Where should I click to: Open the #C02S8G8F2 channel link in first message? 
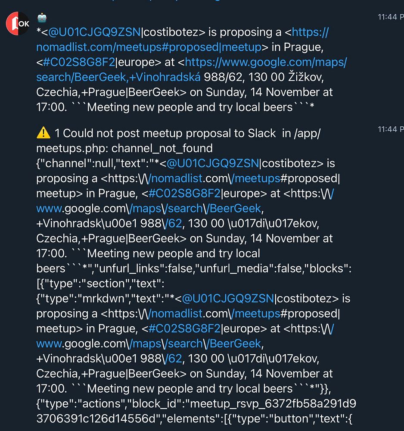click(79, 62)
